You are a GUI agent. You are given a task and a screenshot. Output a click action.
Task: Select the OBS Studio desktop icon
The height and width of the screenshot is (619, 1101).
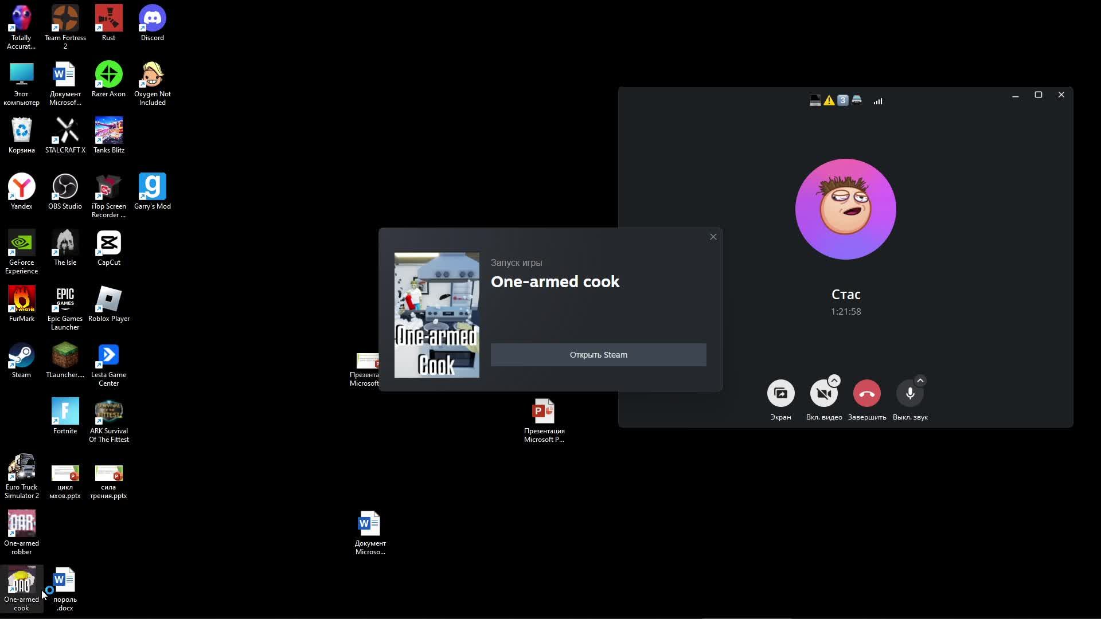point(65,188)
